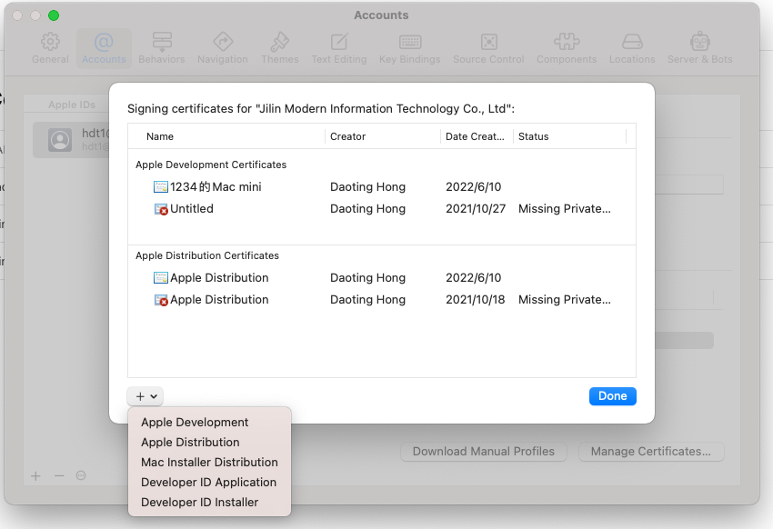This screenshot has height=529, width=773.
Task: Open Components preferences icon
Action: coord(567,42)
